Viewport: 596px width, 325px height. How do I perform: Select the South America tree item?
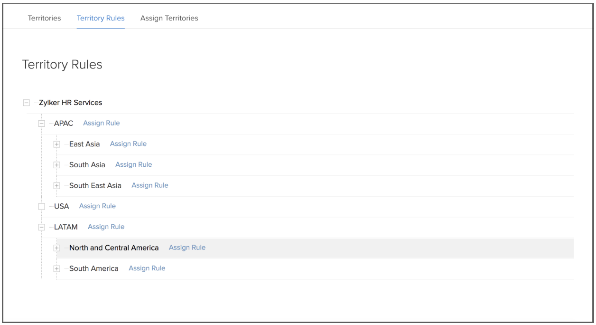pos(93,268)
